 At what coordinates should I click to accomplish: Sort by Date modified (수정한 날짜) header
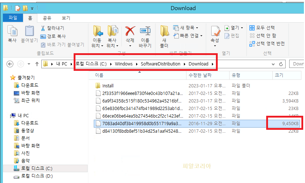(x=208, y=75)
